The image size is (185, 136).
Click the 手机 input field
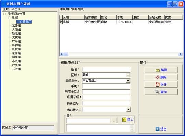106,86
